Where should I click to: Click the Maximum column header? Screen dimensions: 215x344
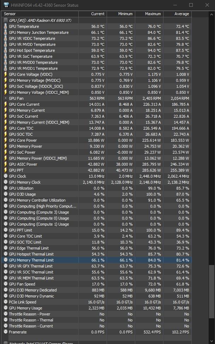pyautogui.click(x=149, y=14)
